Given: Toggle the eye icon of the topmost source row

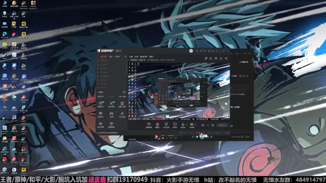Looking at the screenshot, I should (98, 61).
